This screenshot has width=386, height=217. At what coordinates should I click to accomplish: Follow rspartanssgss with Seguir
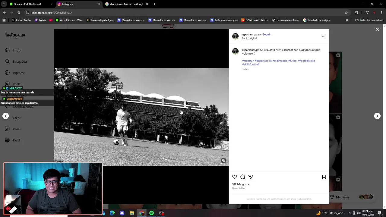click(267, 34)
